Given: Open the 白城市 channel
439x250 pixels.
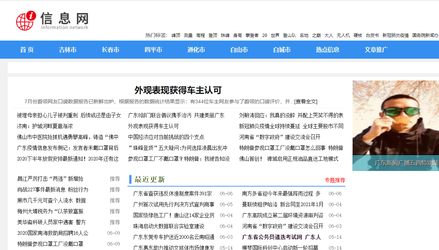Looking at the screenshot, I should click(282, 50).
